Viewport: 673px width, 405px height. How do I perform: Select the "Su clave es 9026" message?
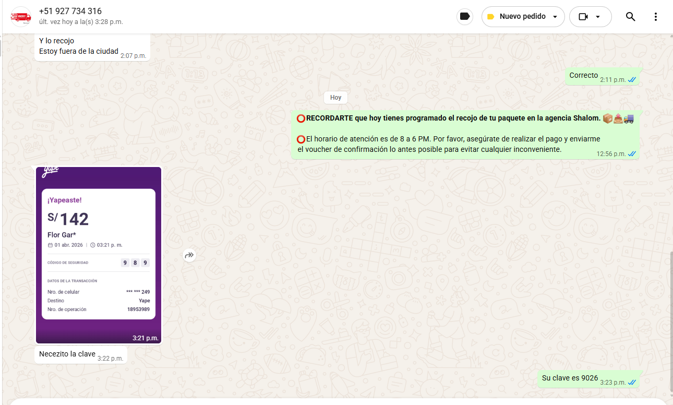click(x=570, y=378)
